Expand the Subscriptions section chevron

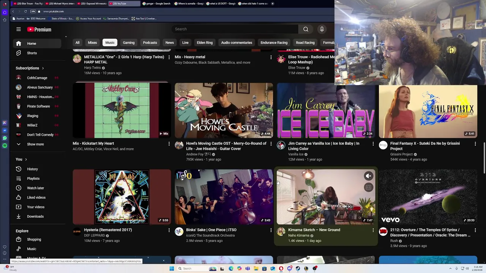tap(43, 68)
